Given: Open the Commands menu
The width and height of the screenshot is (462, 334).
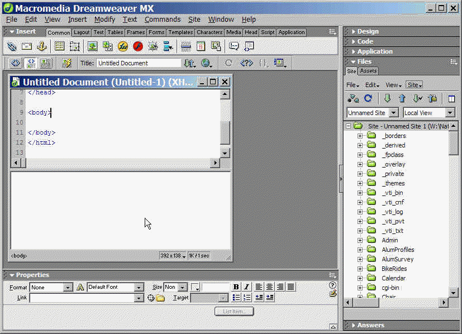Looking at the screenshot, I should pos(163,20).
